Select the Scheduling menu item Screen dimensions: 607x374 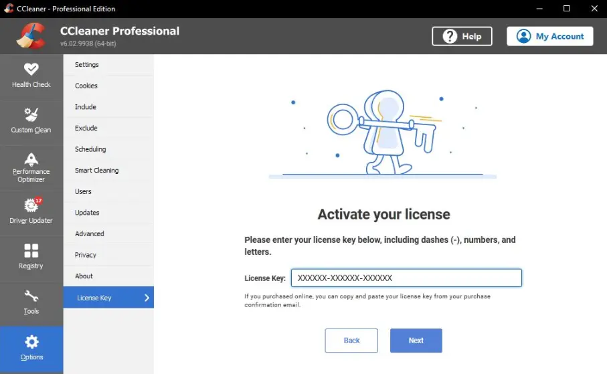point(109,149)
